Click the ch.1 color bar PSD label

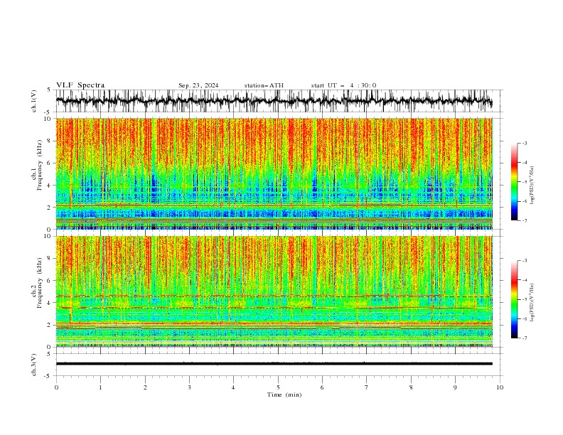[532, 186]
